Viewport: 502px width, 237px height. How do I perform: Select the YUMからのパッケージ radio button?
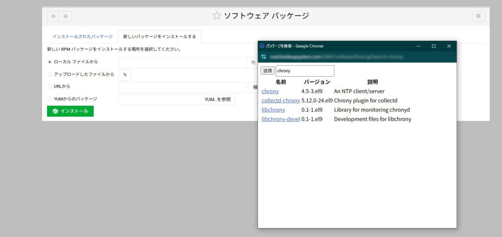point(50,99)
